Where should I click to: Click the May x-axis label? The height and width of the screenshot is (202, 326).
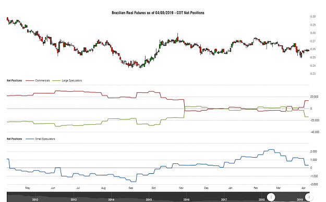[28, 188]
